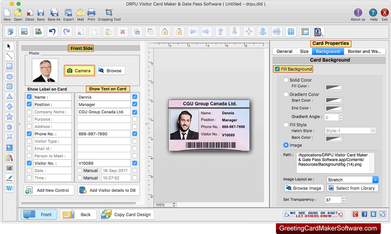This screenshot has height=234, width=391.
Task: Open the Border and Watermark tab
Action: (x=364, y=51)
